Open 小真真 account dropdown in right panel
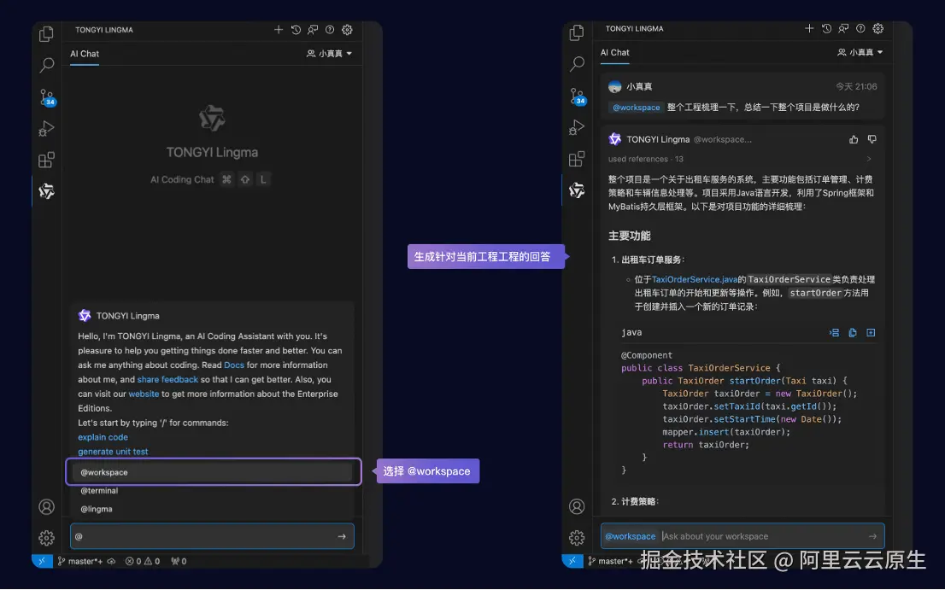Screen dimensions: 945x590 (x=860, y=52)
